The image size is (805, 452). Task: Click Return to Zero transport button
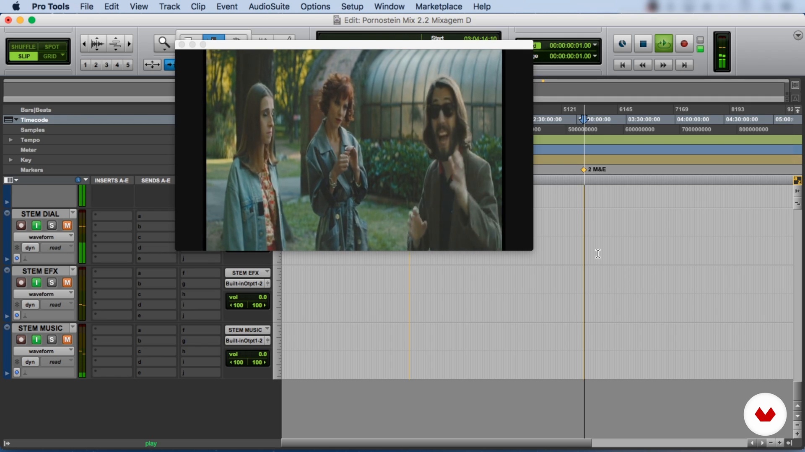click(623, 65)
